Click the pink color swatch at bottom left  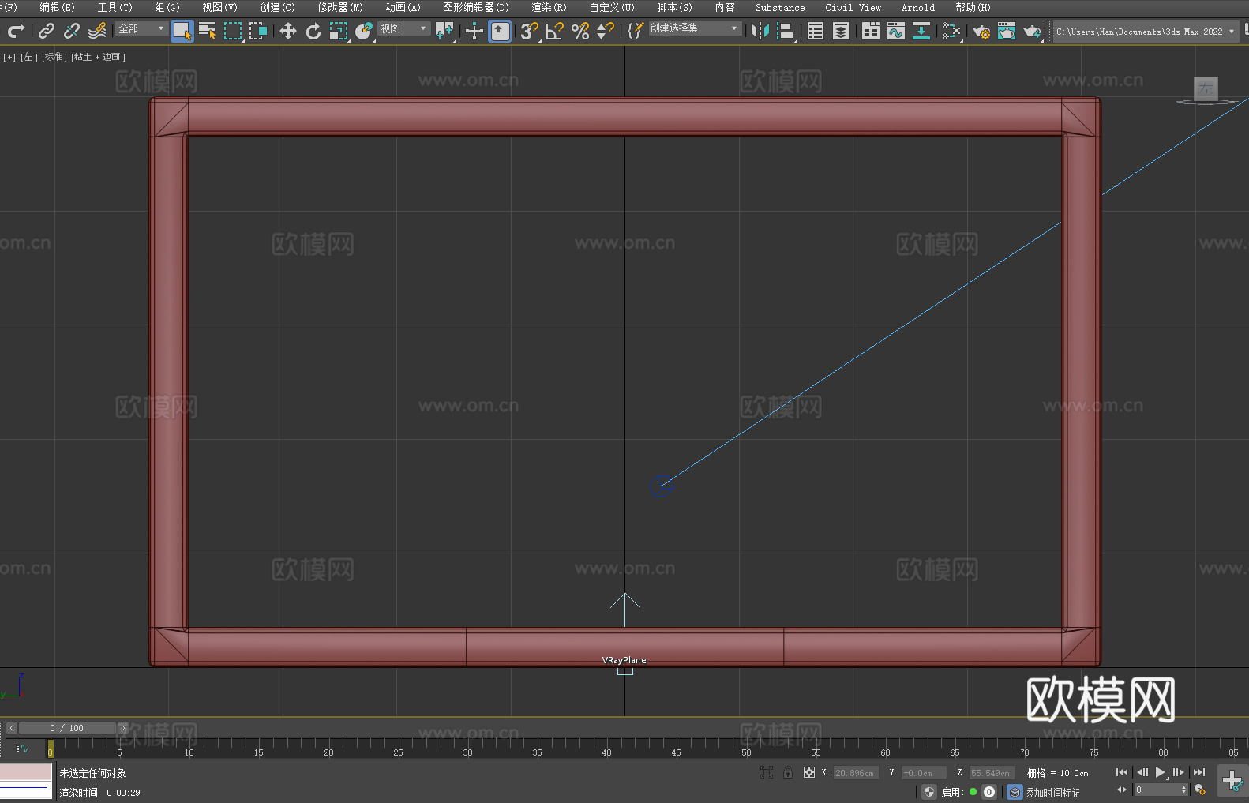tap(25, 772)
